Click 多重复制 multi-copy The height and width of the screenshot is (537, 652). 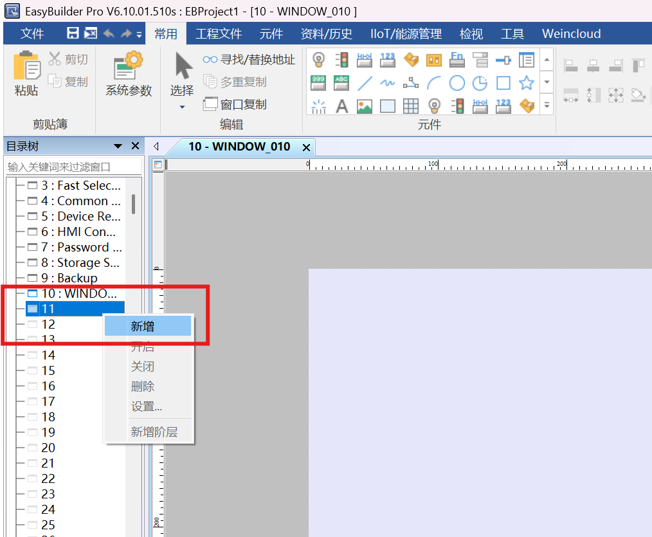[235, 82]
